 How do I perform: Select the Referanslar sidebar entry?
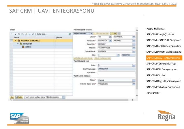coord(153,93)
